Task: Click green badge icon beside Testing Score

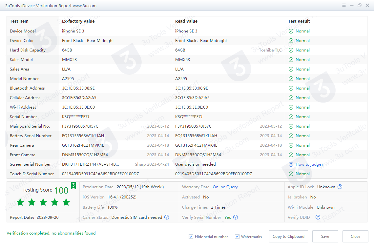Action: (x=73, y=186)
